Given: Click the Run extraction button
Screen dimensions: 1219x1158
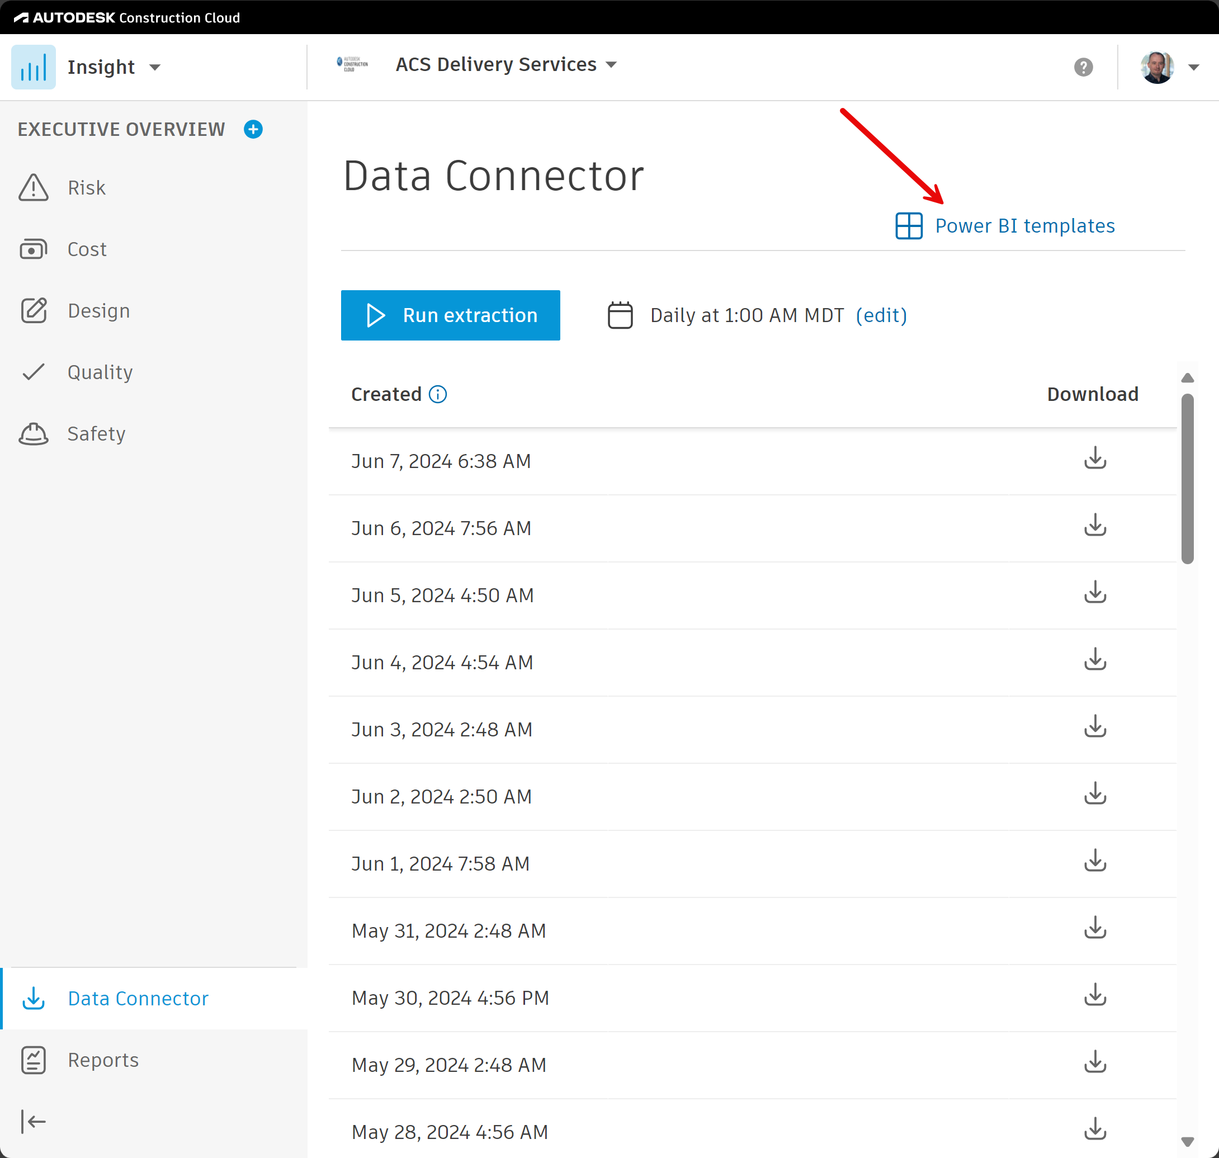Looking at the screenshot, I should point(451,315).
